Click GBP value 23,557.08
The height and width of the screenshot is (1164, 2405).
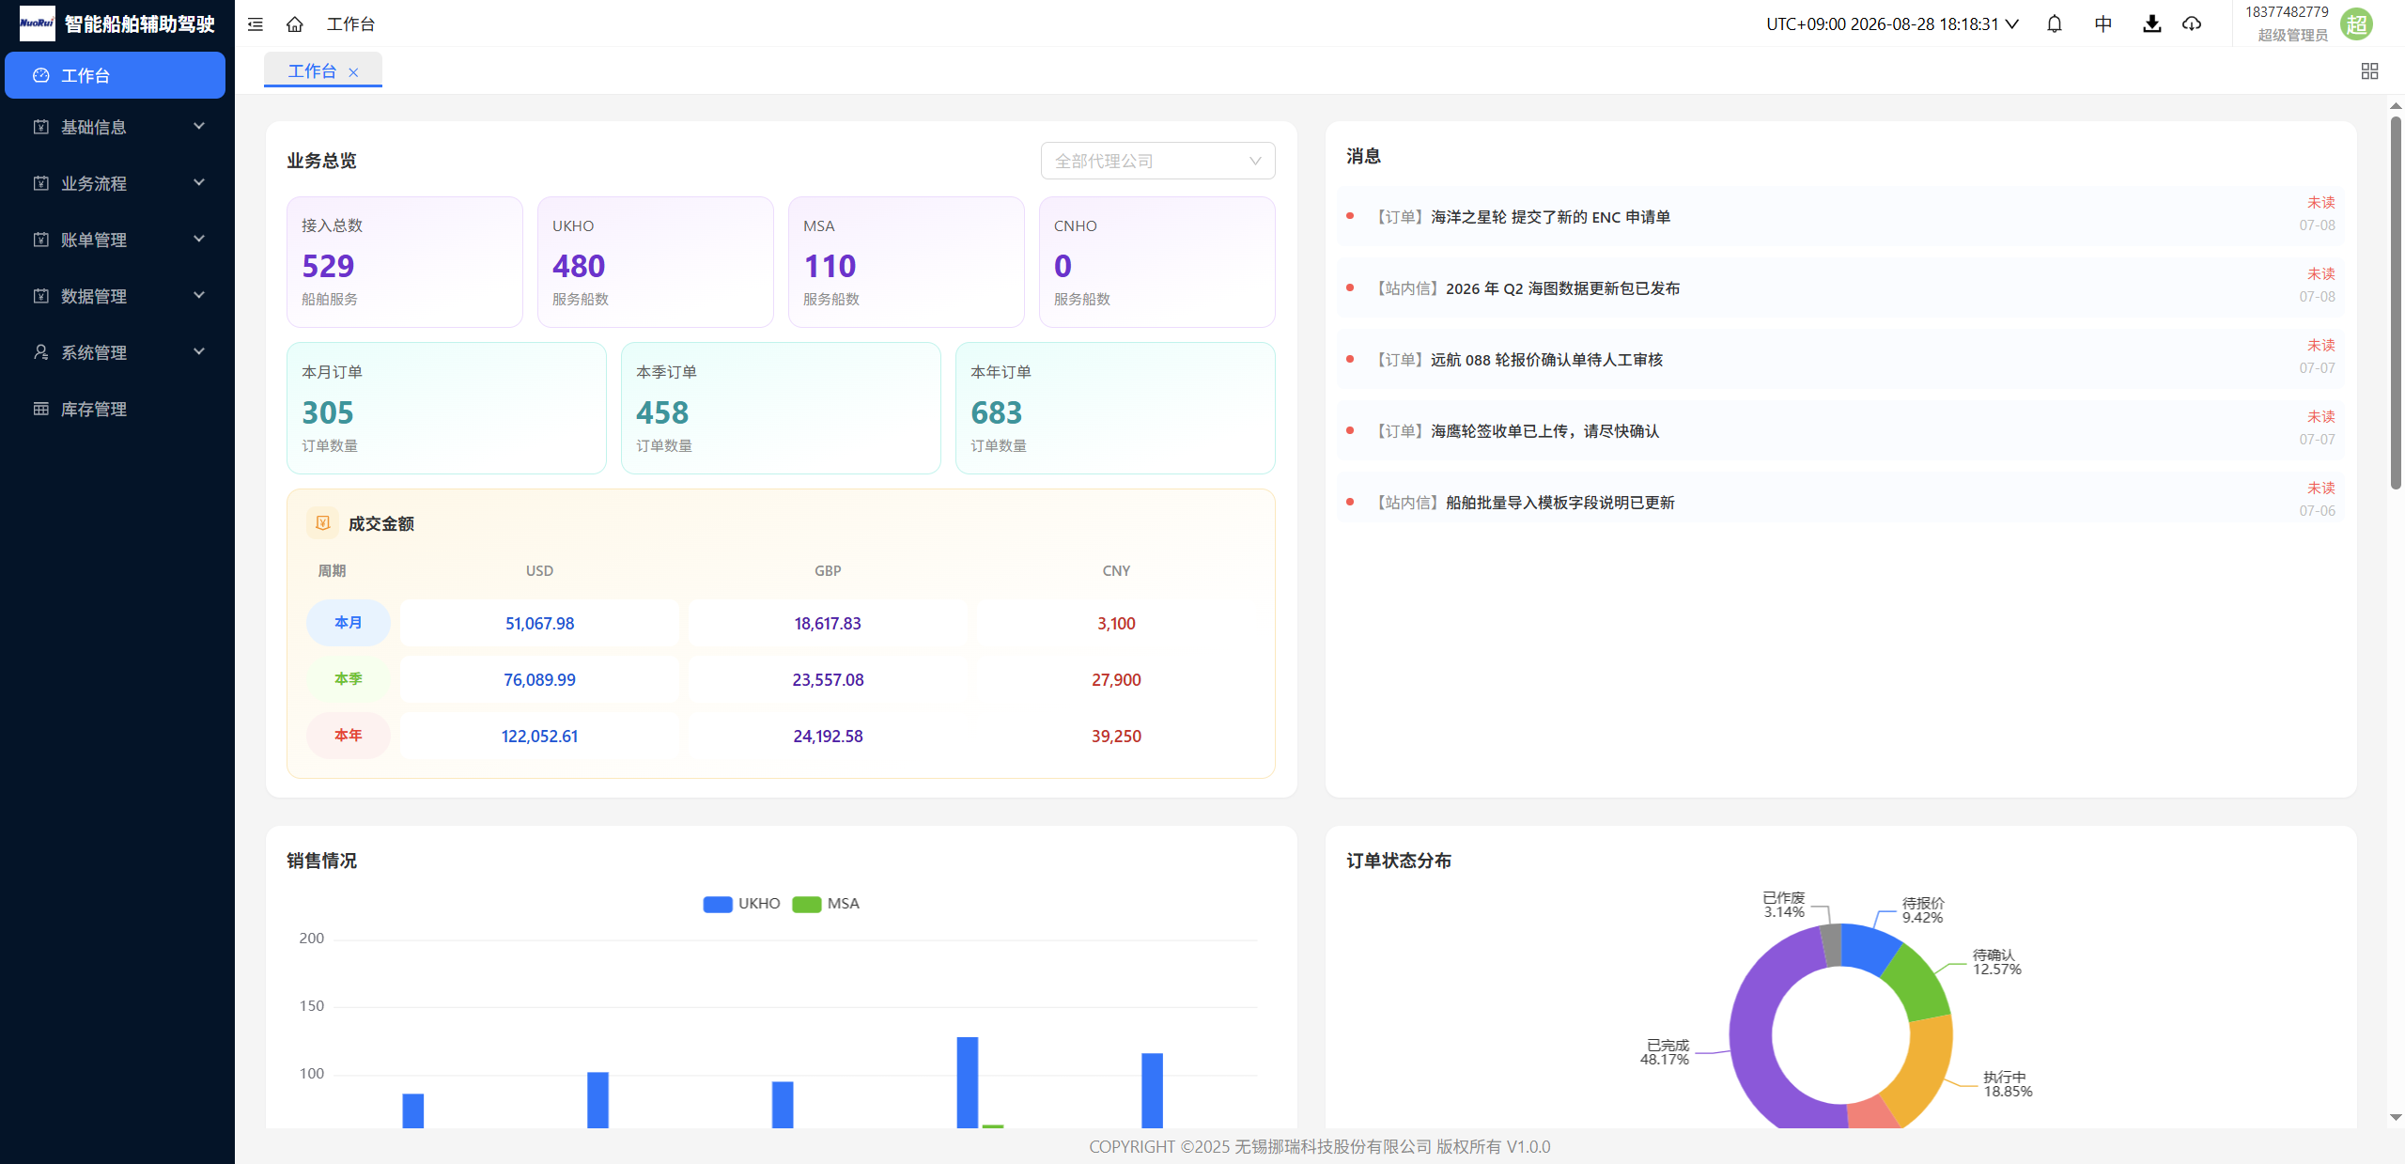click(x=828, y=679)
